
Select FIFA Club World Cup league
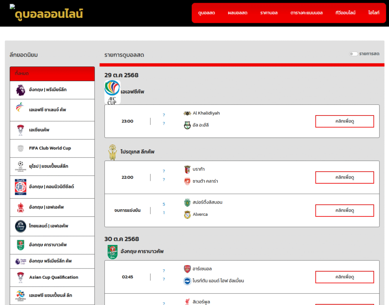click(x=50, y=148)
